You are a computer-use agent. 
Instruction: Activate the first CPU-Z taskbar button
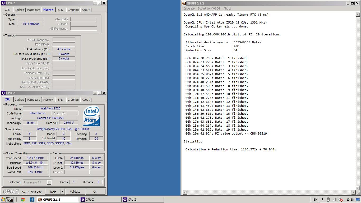tap(100, 200)
